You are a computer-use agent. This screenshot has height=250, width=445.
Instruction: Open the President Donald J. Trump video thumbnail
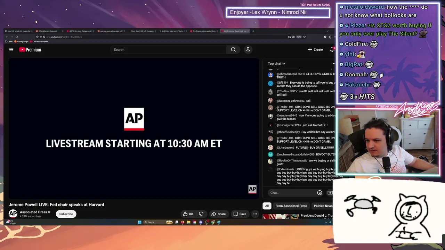[281, 217]
